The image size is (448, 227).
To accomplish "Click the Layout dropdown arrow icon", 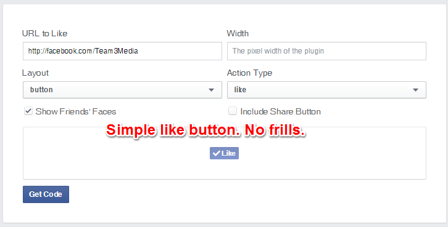I will 211,90.
